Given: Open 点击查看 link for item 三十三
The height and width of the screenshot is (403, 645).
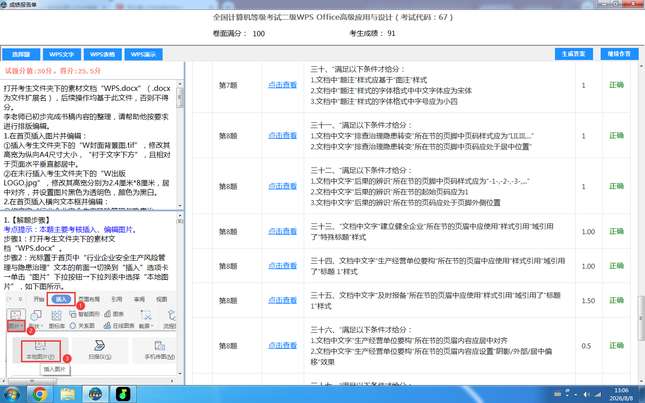Looking at the screenshot, I should pos(283,232).
